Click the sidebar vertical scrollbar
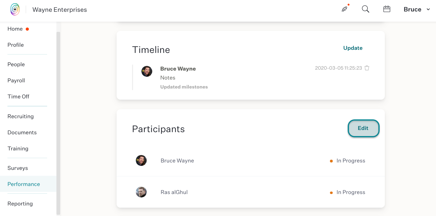 [58, 123]
